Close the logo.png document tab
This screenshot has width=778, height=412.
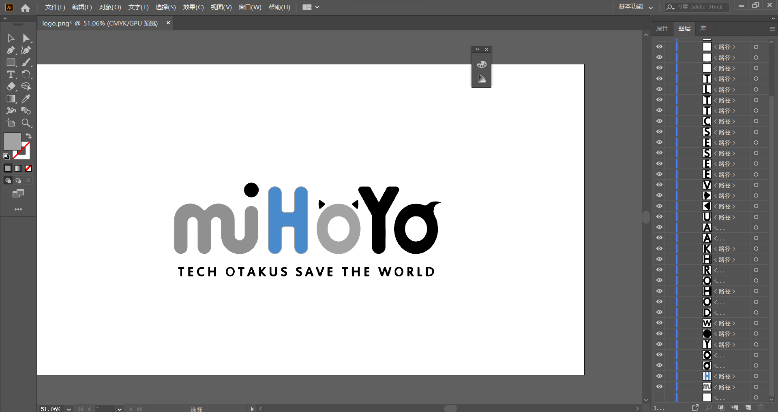168,23
